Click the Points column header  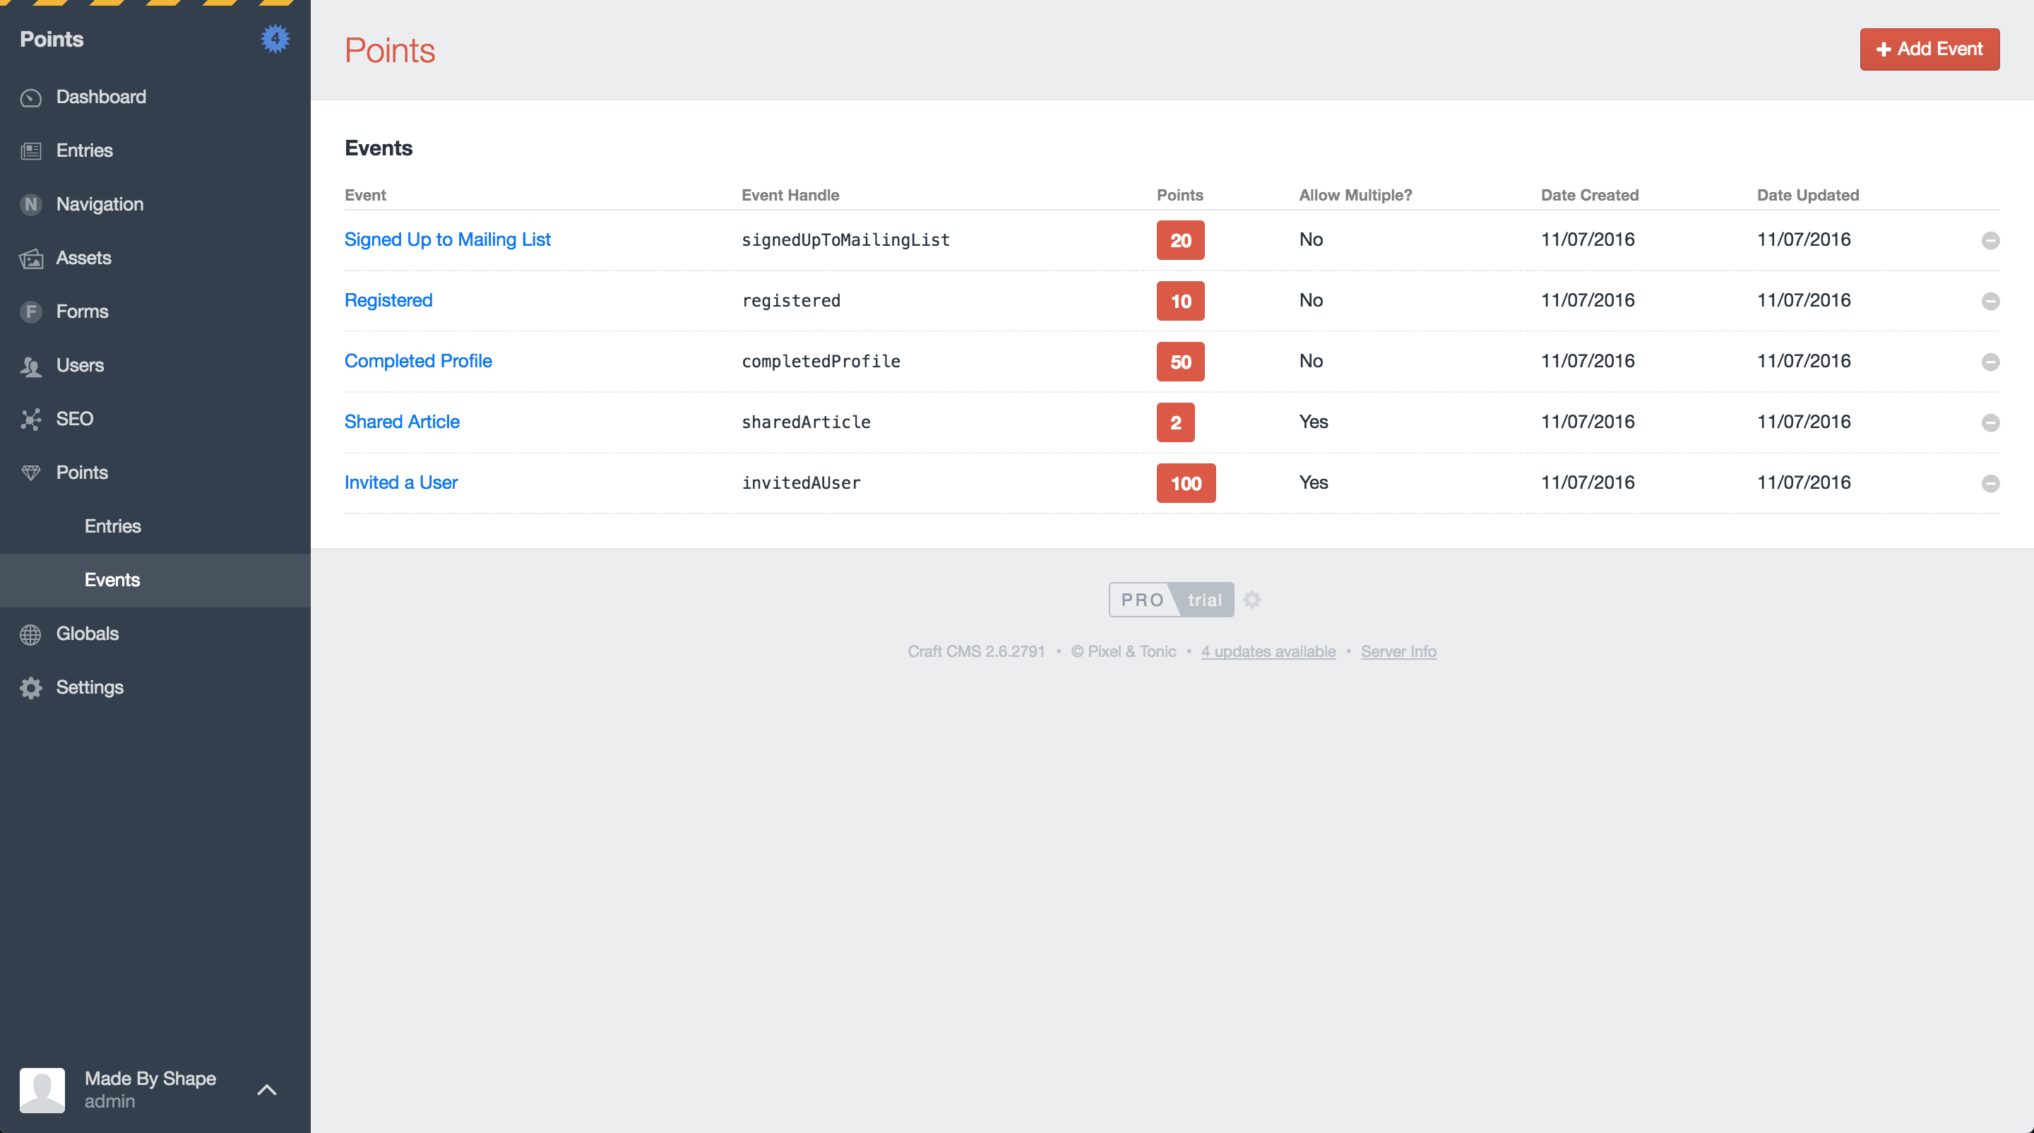[1179, 195]
